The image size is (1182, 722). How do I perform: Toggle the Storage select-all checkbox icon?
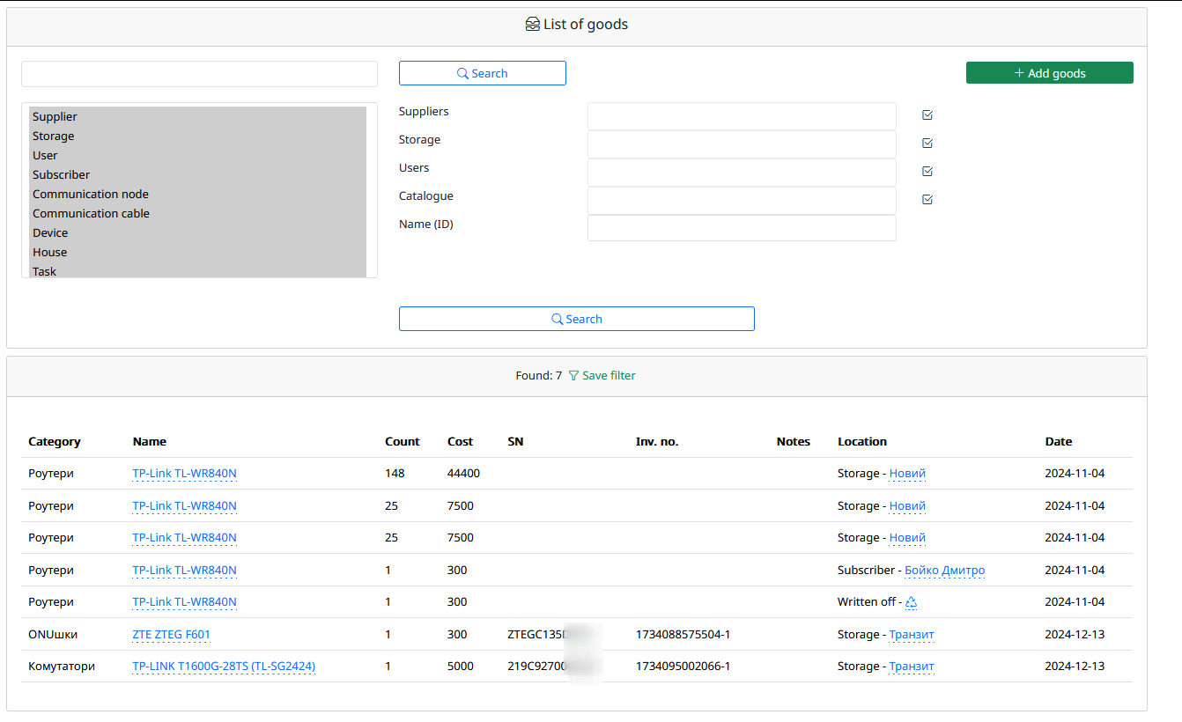pos(927,144)
